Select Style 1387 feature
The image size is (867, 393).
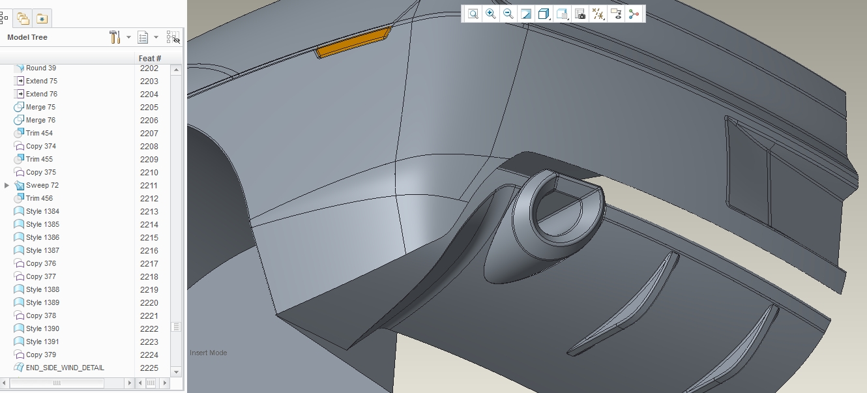pos(42,250)
